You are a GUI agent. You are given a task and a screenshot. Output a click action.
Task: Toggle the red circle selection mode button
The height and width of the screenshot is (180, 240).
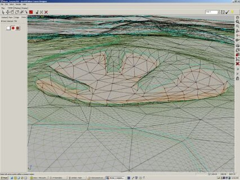(13, 28)
